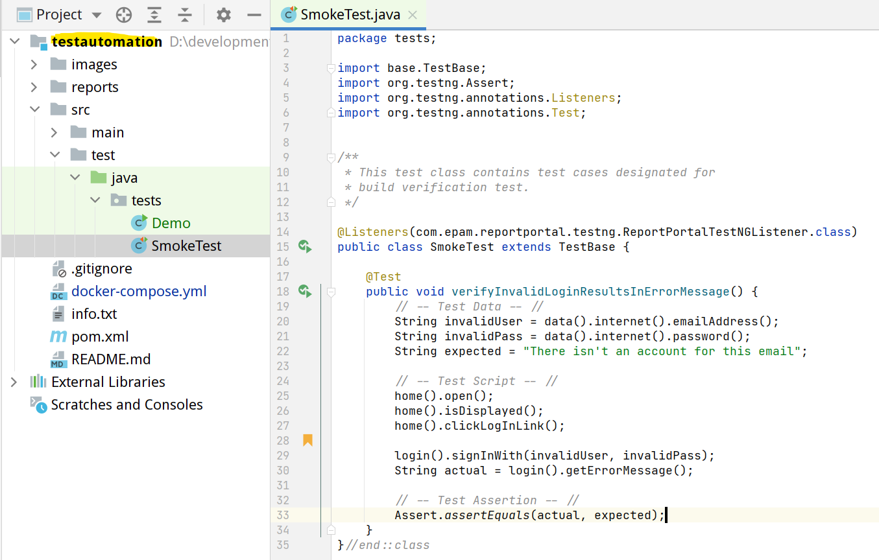Click run icon beside verifyInvalidLoginResultsInErrorMessage method

(x=305, y=291)
